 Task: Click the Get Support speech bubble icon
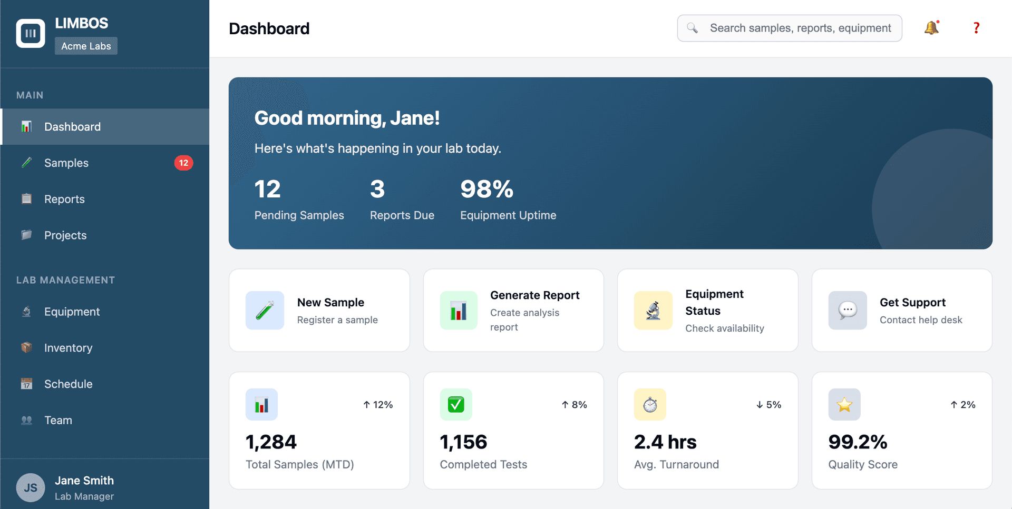[847, 311]
